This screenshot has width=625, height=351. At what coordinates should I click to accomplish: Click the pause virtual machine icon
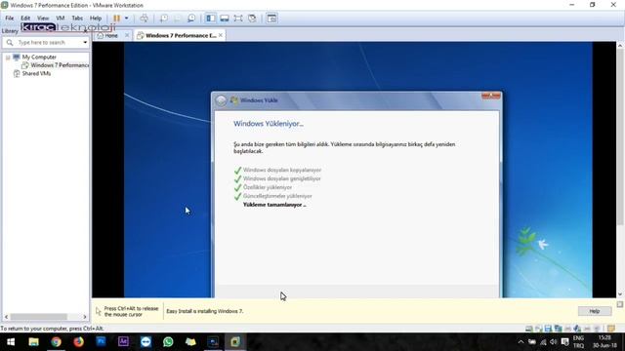click(116, 19)
